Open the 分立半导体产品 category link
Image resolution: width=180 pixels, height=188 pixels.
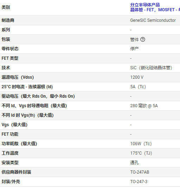tap(145, 5)
